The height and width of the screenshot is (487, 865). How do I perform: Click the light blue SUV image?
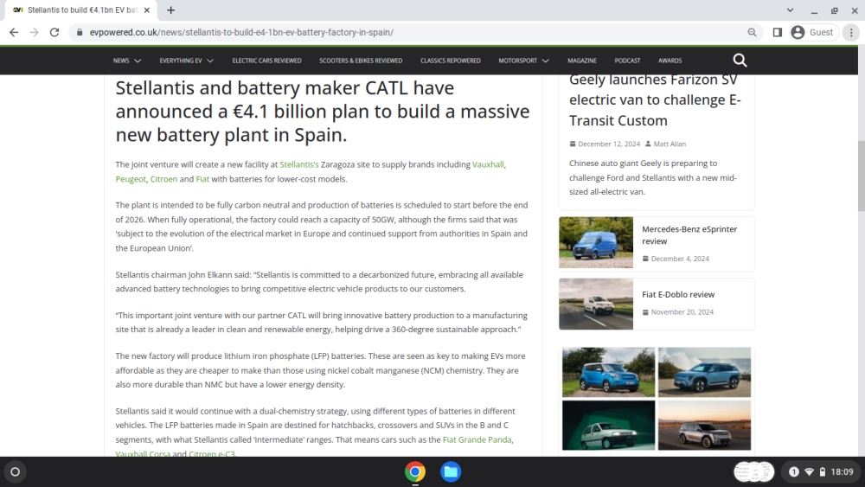pyautogui.click(x=704, y=372)
